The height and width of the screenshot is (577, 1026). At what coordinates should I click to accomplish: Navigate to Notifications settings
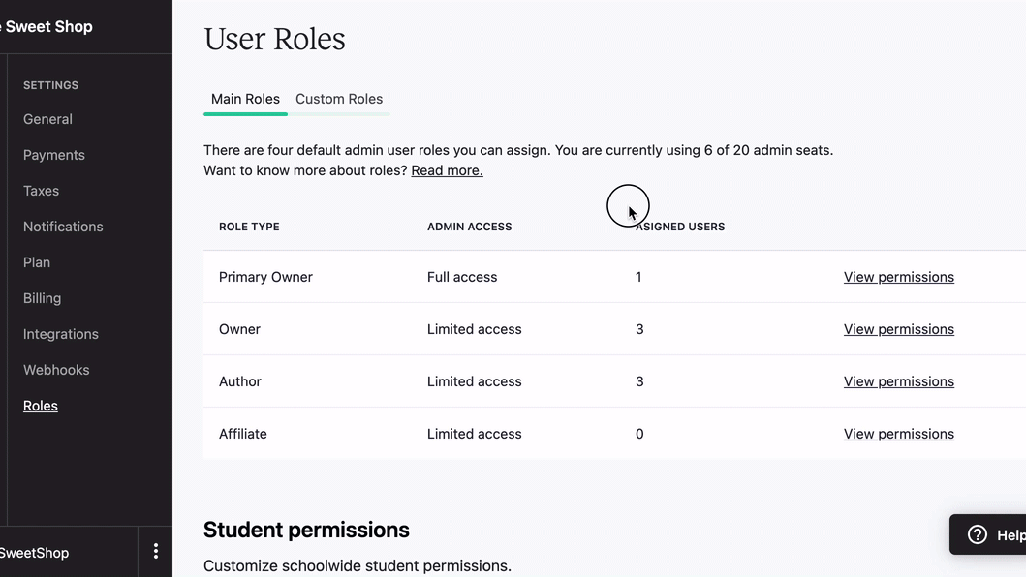[x=63, y=227]
